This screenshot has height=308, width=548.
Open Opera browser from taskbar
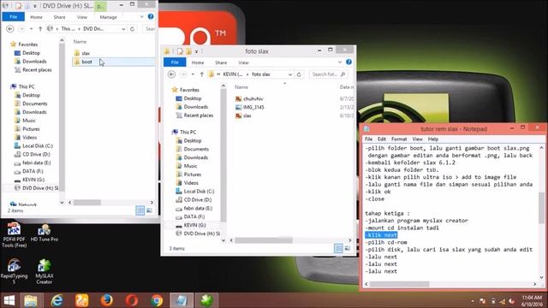click(x=132, y=300)
